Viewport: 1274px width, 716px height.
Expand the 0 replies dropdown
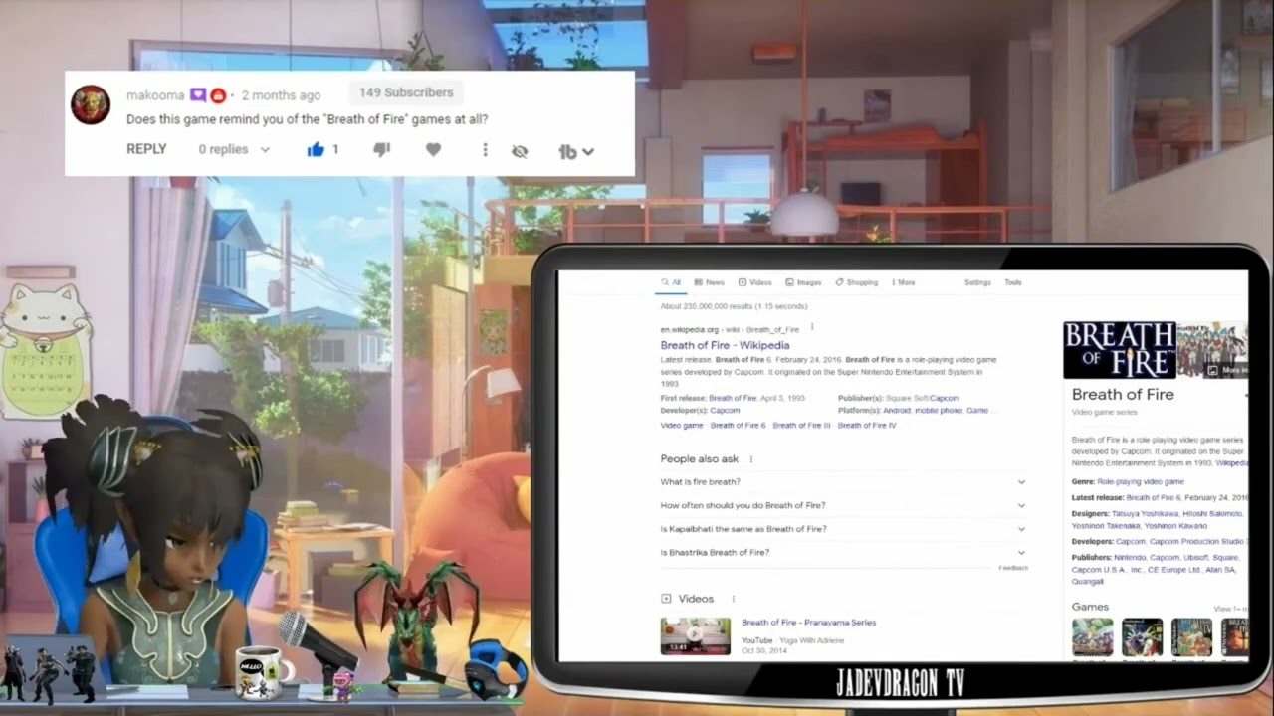pyautogui.click(x=234, y=149)
